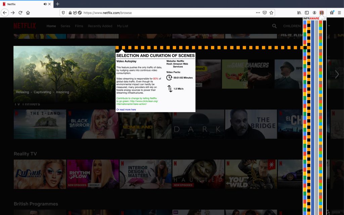This screenshot has height=215, width=344.
Task: Open RuPaul's Drag Race thumbnail
Action: [40, 174]
